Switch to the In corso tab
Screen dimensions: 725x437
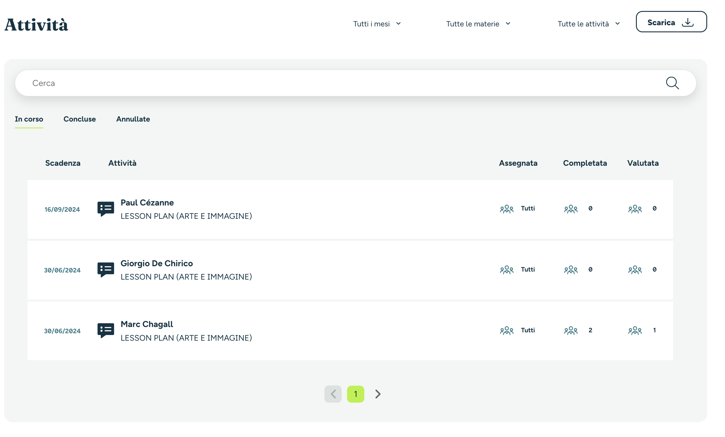(29, 119)
